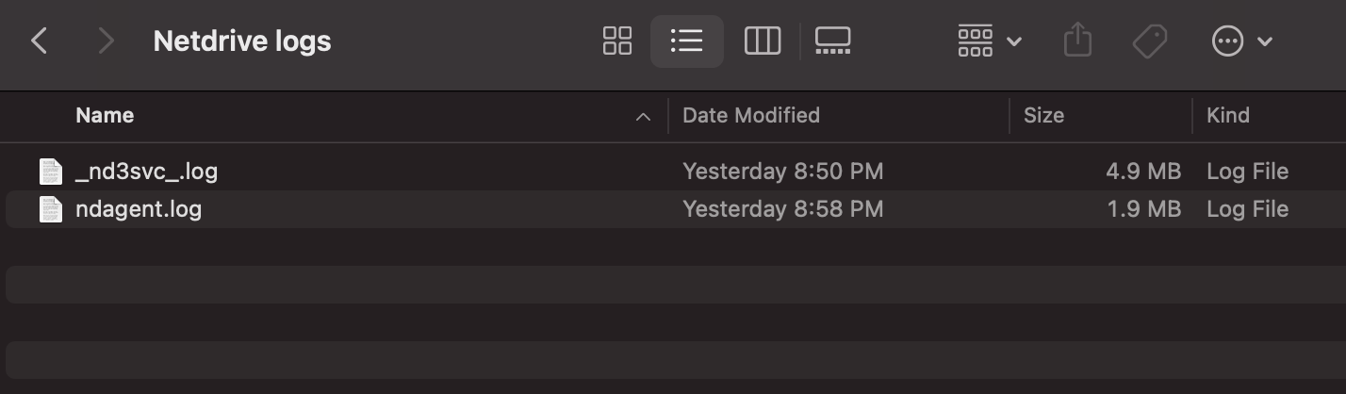Toggle the sort direction arrow
This screenshot has width=1346, height=394.
click(644, 117)
